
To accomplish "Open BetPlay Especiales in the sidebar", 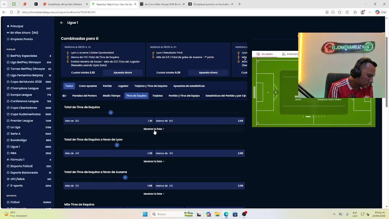I will click(x=29, y=56).
